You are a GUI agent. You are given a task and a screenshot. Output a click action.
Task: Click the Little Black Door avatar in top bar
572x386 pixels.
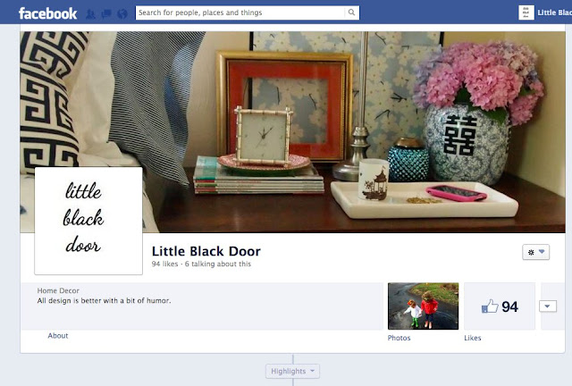coord(526,13)
